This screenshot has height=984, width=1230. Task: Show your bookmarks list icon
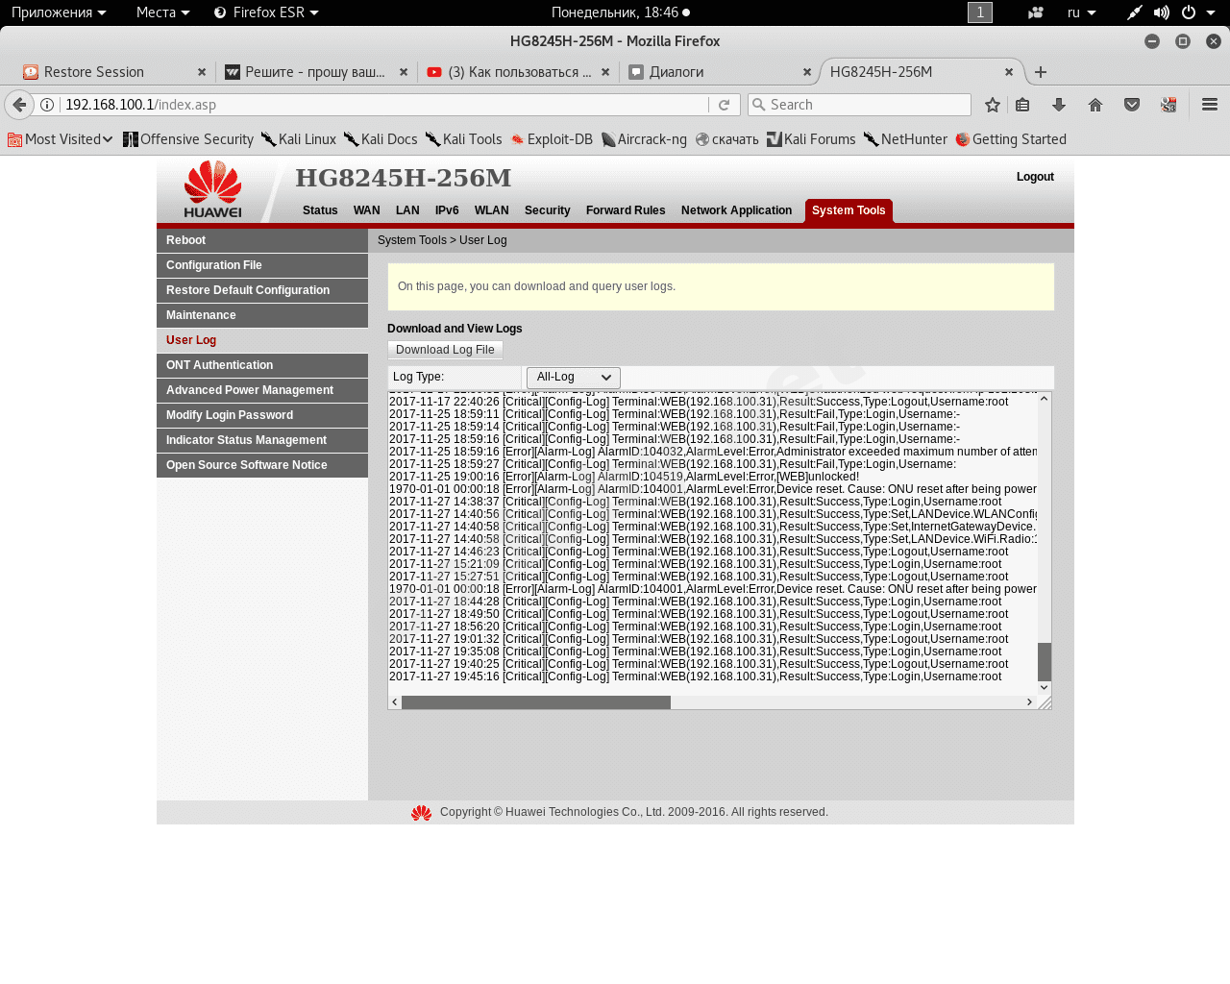coord(1022,105)
